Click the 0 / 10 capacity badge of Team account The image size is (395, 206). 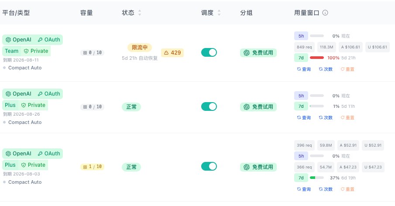point(92,53)
